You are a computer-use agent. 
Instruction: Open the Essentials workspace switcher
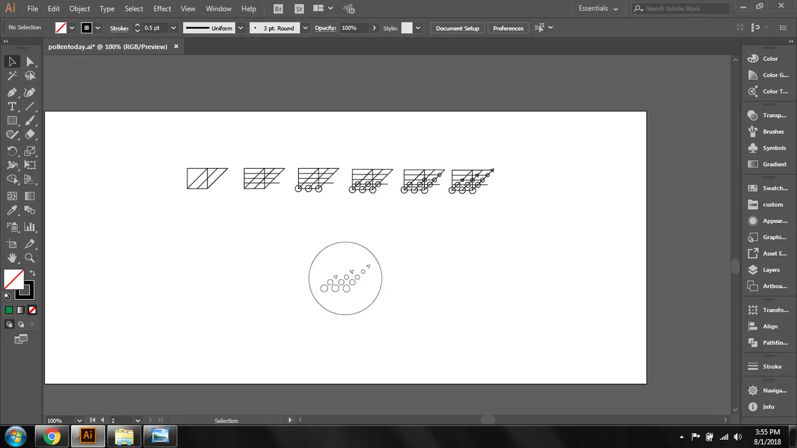click(598, 9)
